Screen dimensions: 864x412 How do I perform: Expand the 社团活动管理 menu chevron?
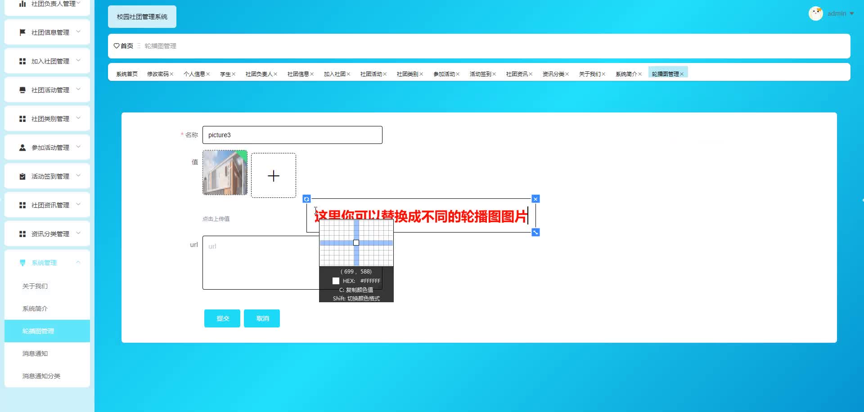pyautogui.click(x=78, y=89)
